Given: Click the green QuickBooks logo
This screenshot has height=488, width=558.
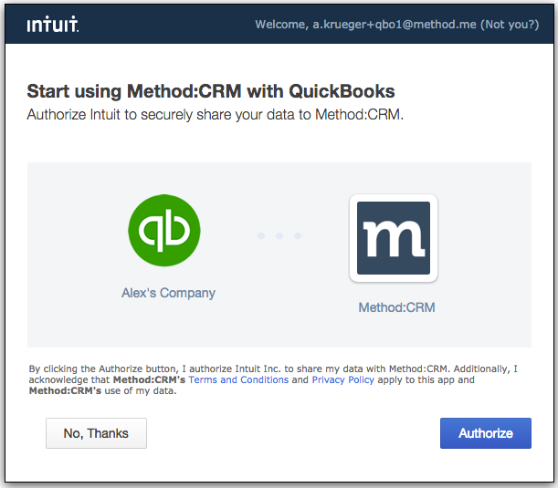Looking at the screenshot, I should [164, 230].
